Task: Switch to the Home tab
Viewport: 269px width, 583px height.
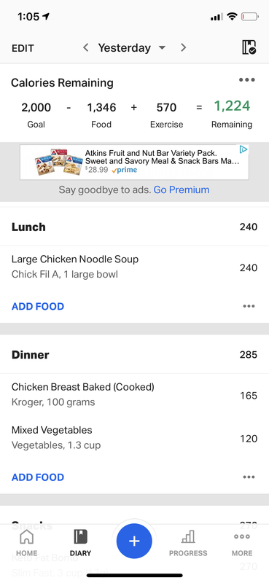Action: click(26, 543)
